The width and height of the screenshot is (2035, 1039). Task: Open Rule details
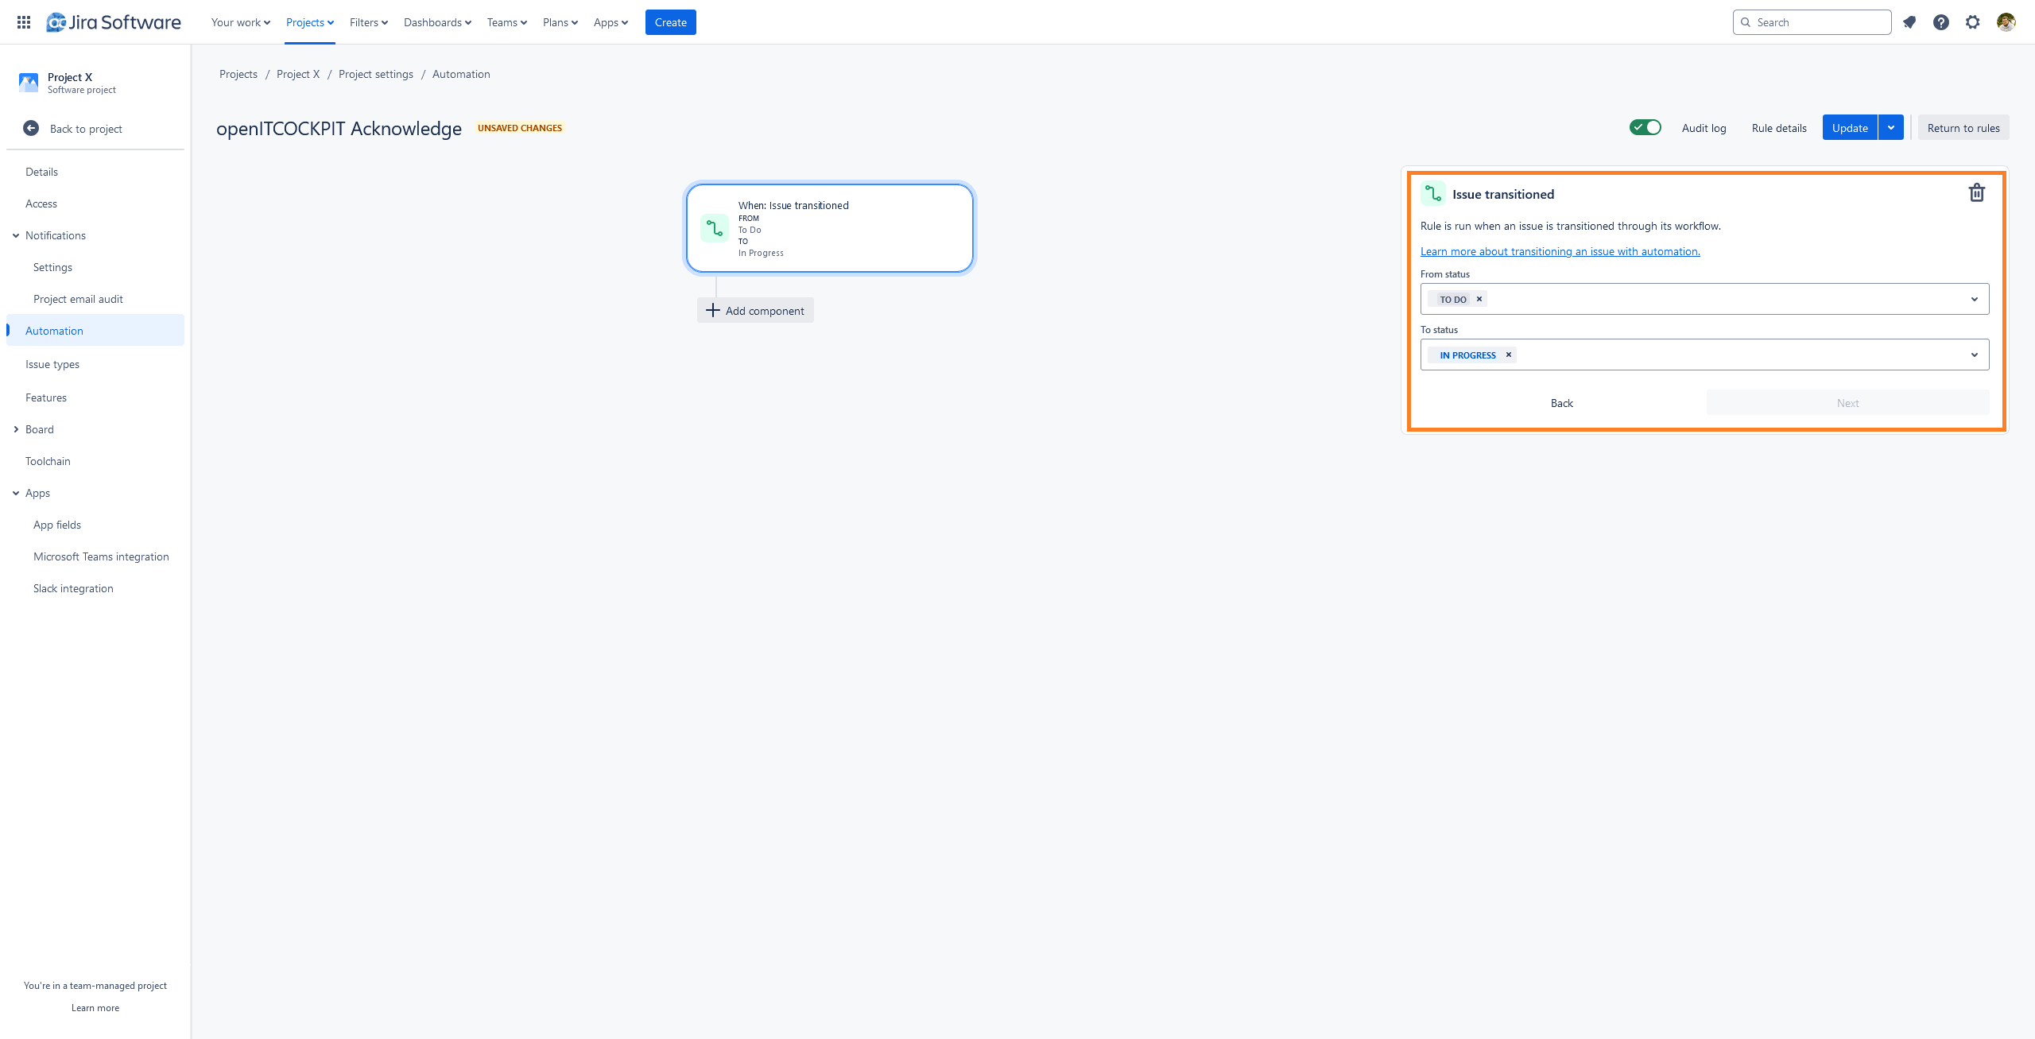(1779, 127)
